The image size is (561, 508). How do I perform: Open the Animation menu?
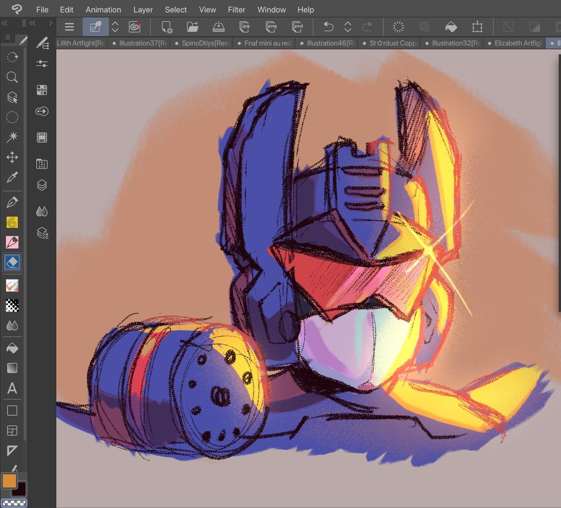[103, 10]
